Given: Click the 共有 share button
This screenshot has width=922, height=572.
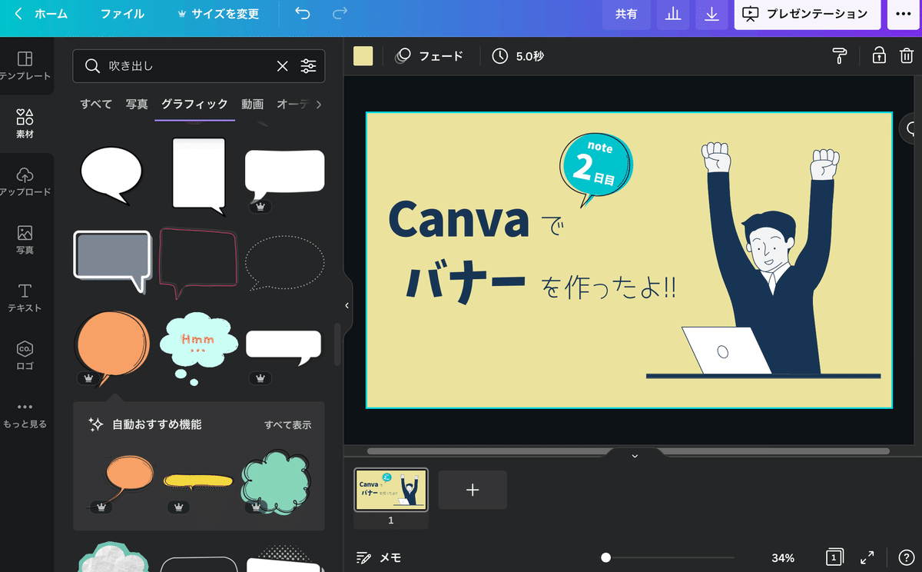Looking at the screenshot, I should (x=626, y=14).
